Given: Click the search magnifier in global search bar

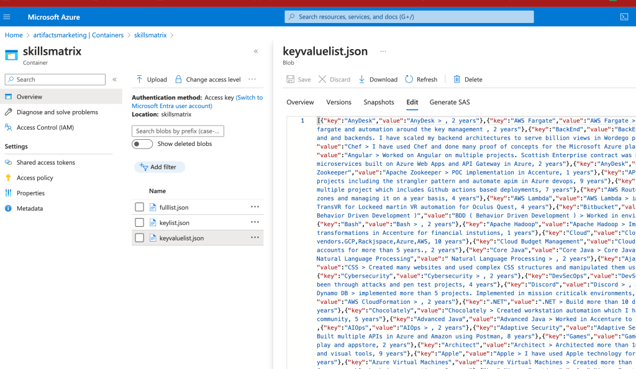Looking at the screenshot, I should 292,17.
